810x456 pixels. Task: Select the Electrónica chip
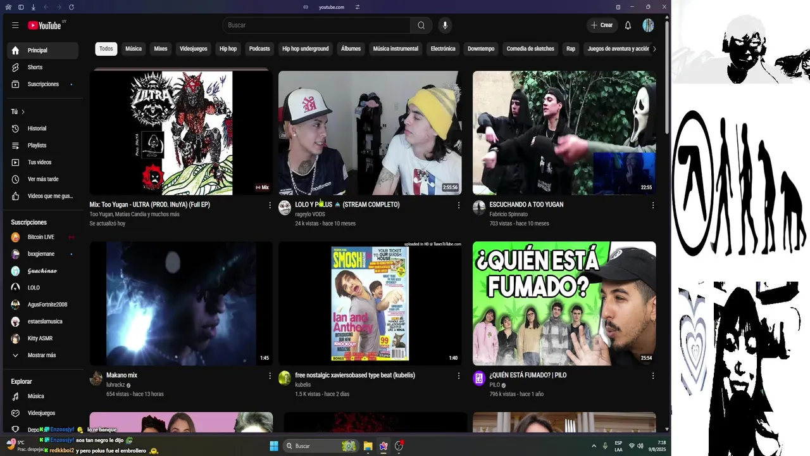[x=443, y=49]
